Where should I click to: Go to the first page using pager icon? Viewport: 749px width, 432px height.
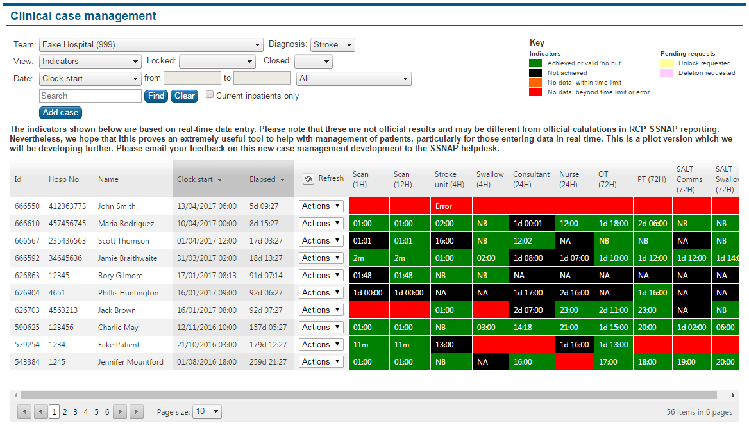[24, 412]
